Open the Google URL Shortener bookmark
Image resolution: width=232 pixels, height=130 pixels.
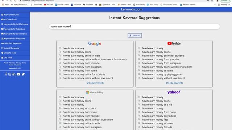(x=169, y=5)
